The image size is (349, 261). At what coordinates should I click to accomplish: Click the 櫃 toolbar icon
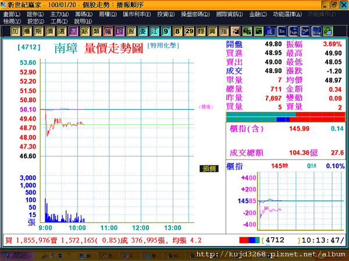pos(27,31)
